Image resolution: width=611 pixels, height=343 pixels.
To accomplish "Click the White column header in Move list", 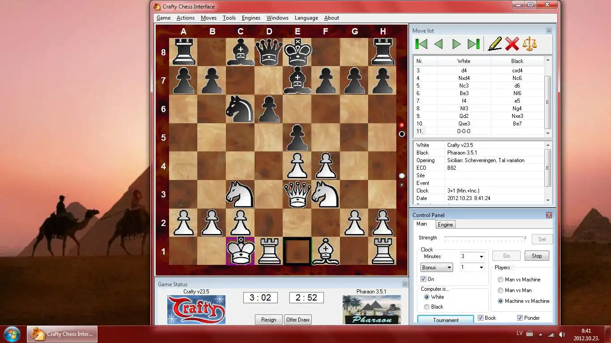I will click(x=464, y=61).
